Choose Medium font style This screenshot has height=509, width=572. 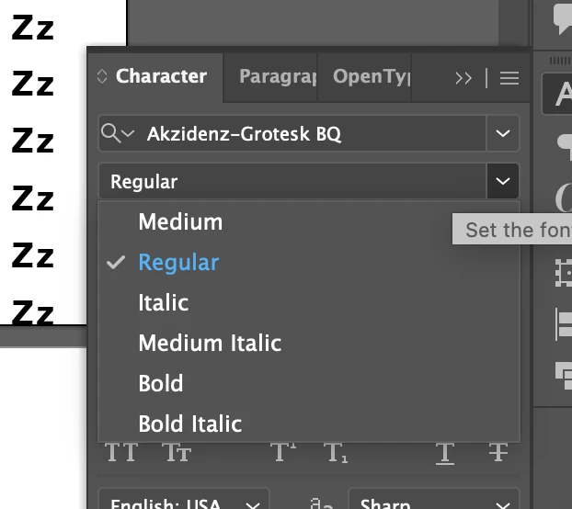point(309,221)
